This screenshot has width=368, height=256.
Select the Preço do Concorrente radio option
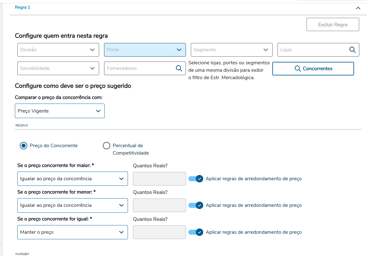click(x=24, y=146)
